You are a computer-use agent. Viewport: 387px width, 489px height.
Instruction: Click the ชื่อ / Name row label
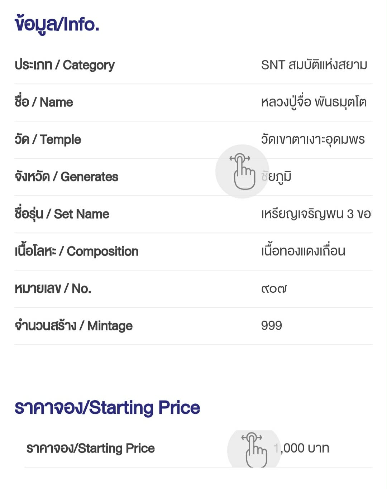[x=44, y=102]
